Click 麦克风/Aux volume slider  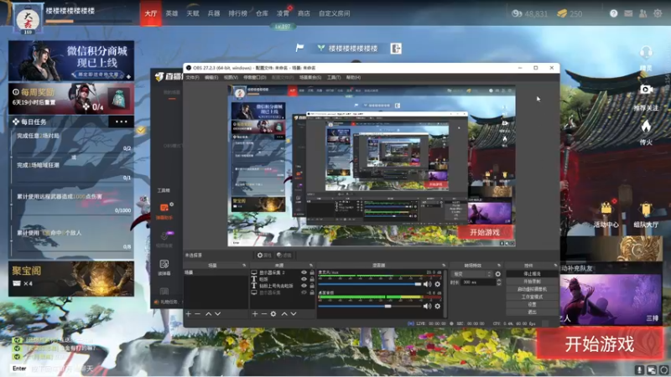[369, 284]
